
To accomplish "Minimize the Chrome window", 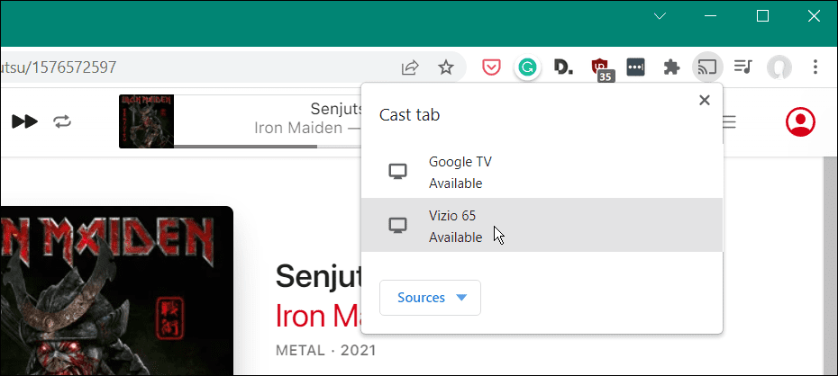I will [x=711, y=16].
